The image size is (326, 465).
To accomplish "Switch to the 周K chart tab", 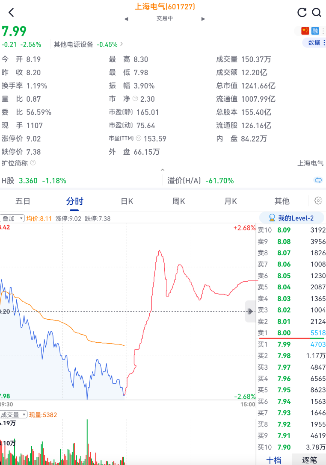I will coord(178,201).
